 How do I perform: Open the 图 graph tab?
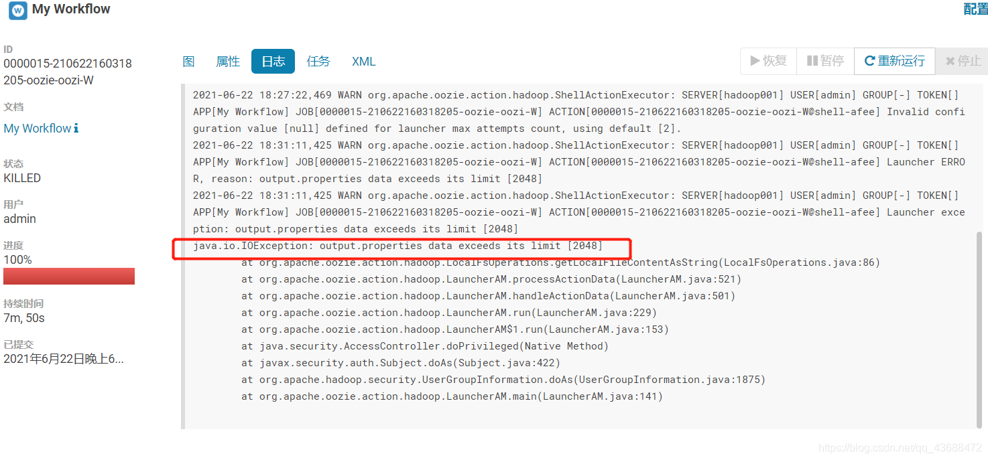188,62
